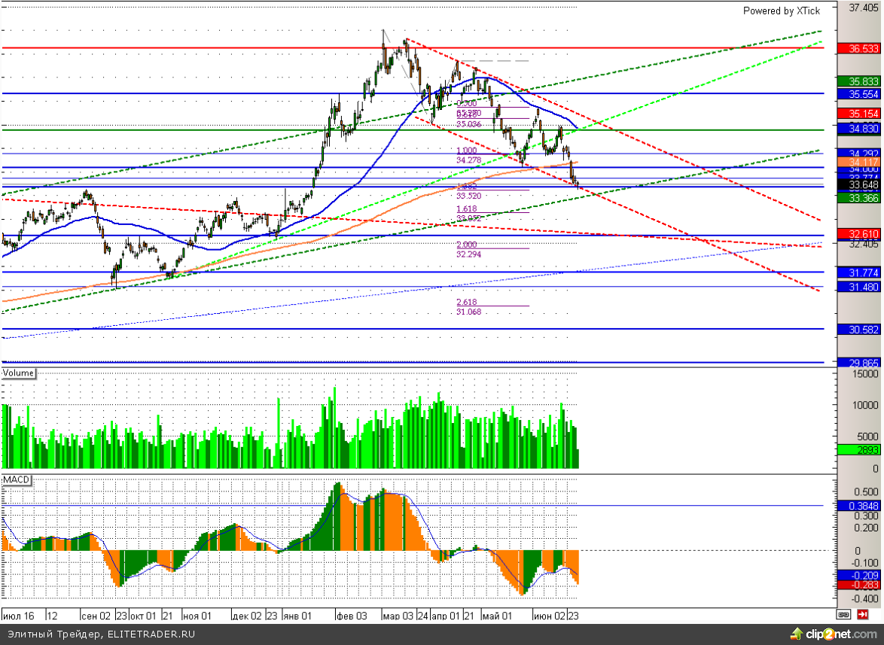The width and height of the screenshot is (884, 645).
Task: Click the green 2893 volume value label
Action: coord(859,450)
